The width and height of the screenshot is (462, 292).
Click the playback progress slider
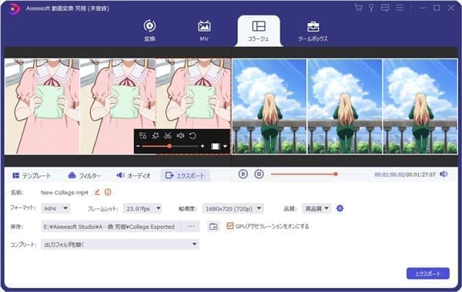point(319,174)
